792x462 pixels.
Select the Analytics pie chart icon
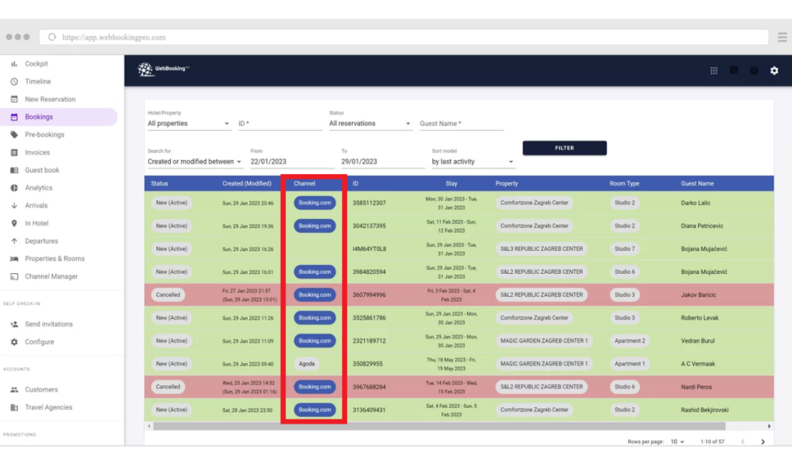[x=14, y=188]
